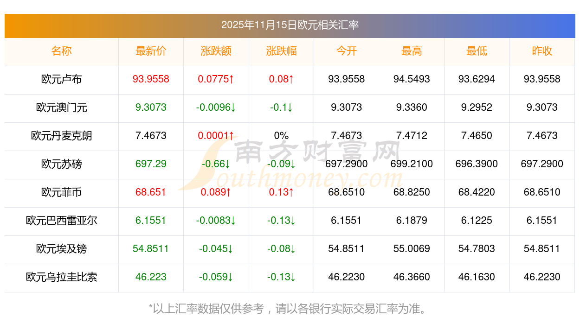580x323 pixels.
Task: Click the 昨收 column header
Action: (x=542, y=51)
